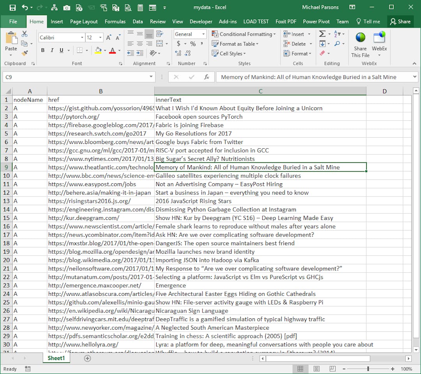
Task: Toggle bold formatting
Action: [42, 50]
